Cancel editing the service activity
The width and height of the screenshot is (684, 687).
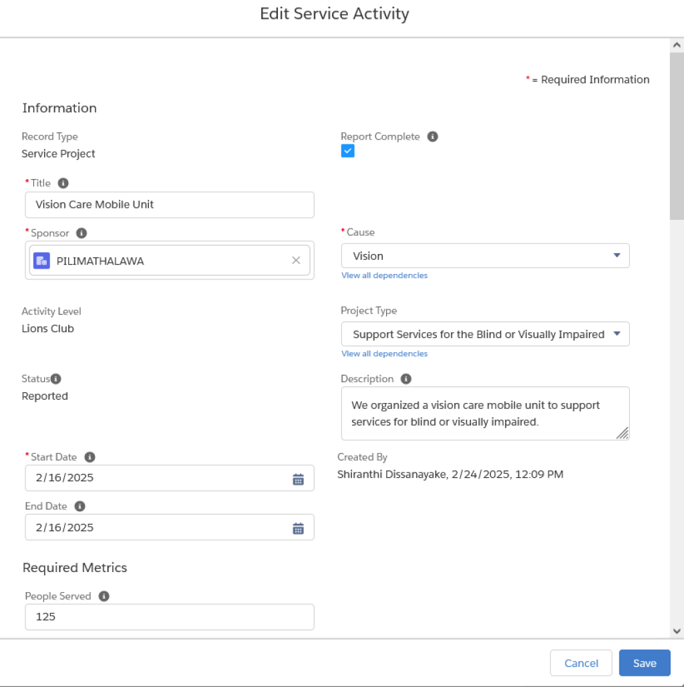[581, 663]
